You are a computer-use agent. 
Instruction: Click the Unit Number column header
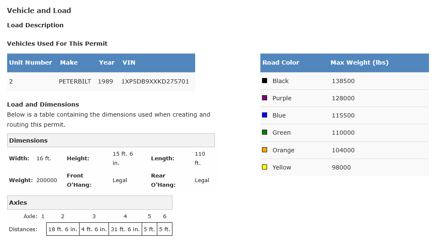click(x=31, y=63)
